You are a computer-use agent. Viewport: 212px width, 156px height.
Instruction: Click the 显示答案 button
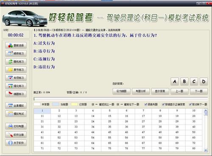160,91
